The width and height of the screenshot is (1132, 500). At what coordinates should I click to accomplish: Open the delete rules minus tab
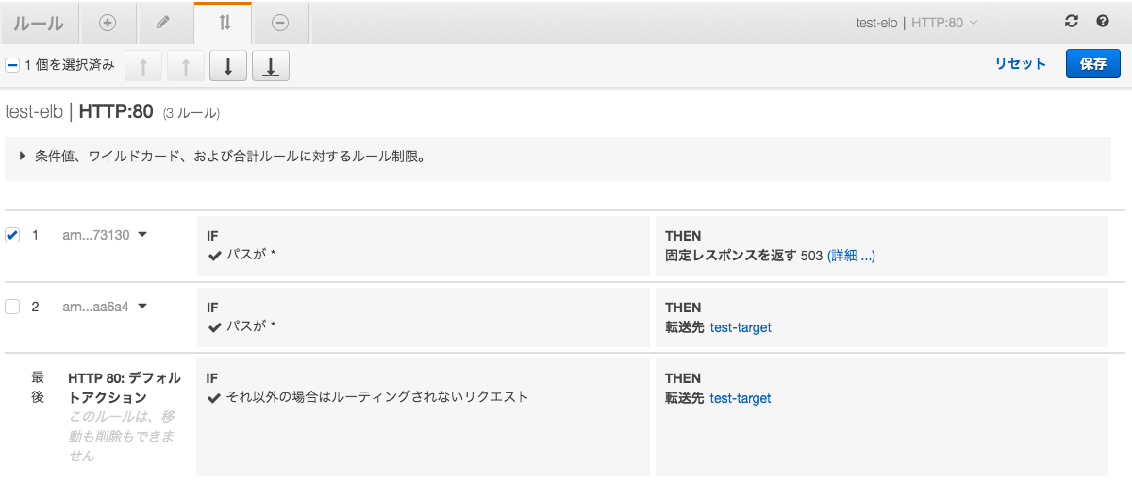pyautogui.click(x=280, y=23)
